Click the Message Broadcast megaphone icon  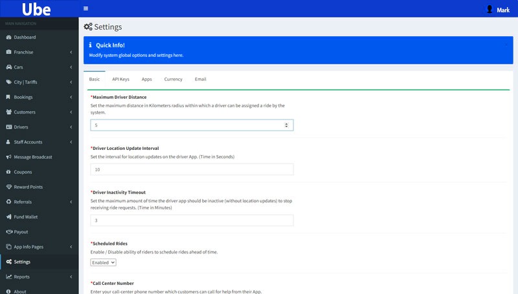click(8, 157)
